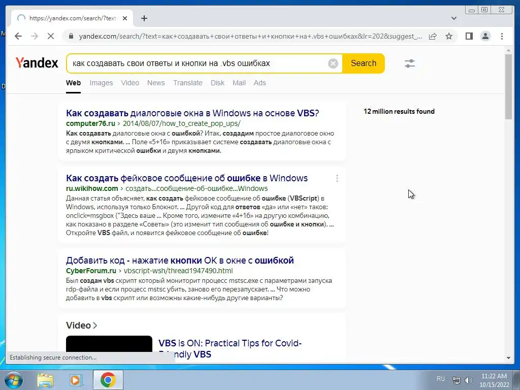Open the browser side panel
Viewport: 520px width, 390px height.
[x=469, y=36]
